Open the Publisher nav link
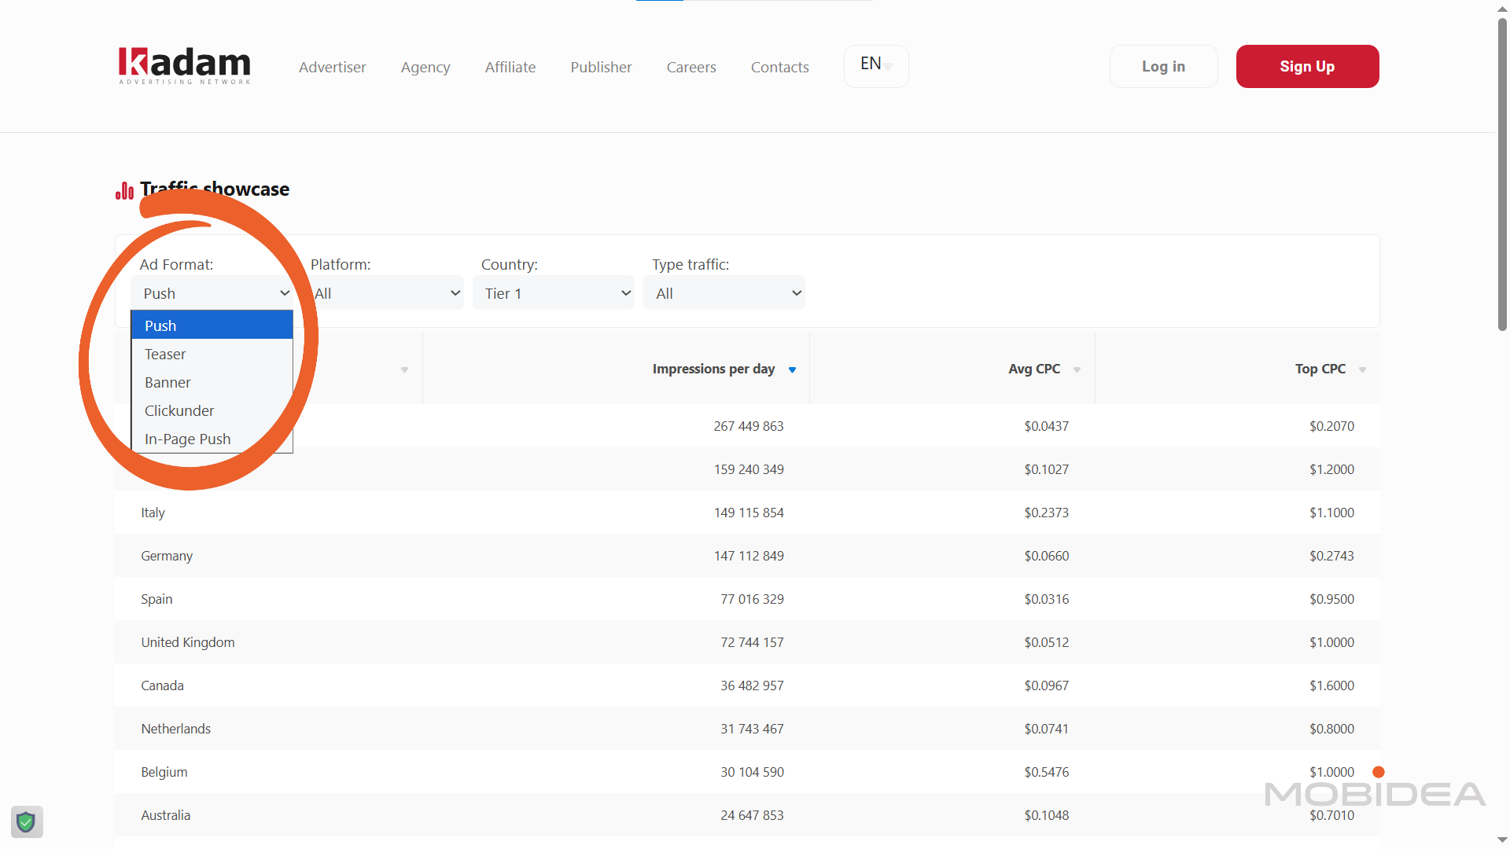This screenshot has width=1510, height=849. tap(601, 68)
